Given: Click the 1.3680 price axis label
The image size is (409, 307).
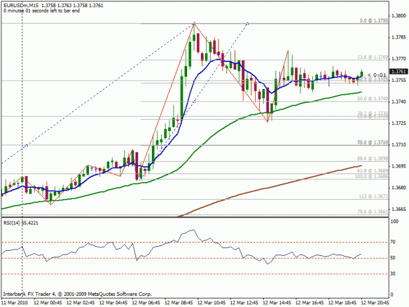Looking at the screenshot, I should point(399,188).
